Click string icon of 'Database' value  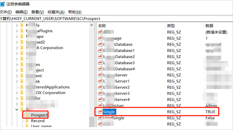click(x=100, y=44)
